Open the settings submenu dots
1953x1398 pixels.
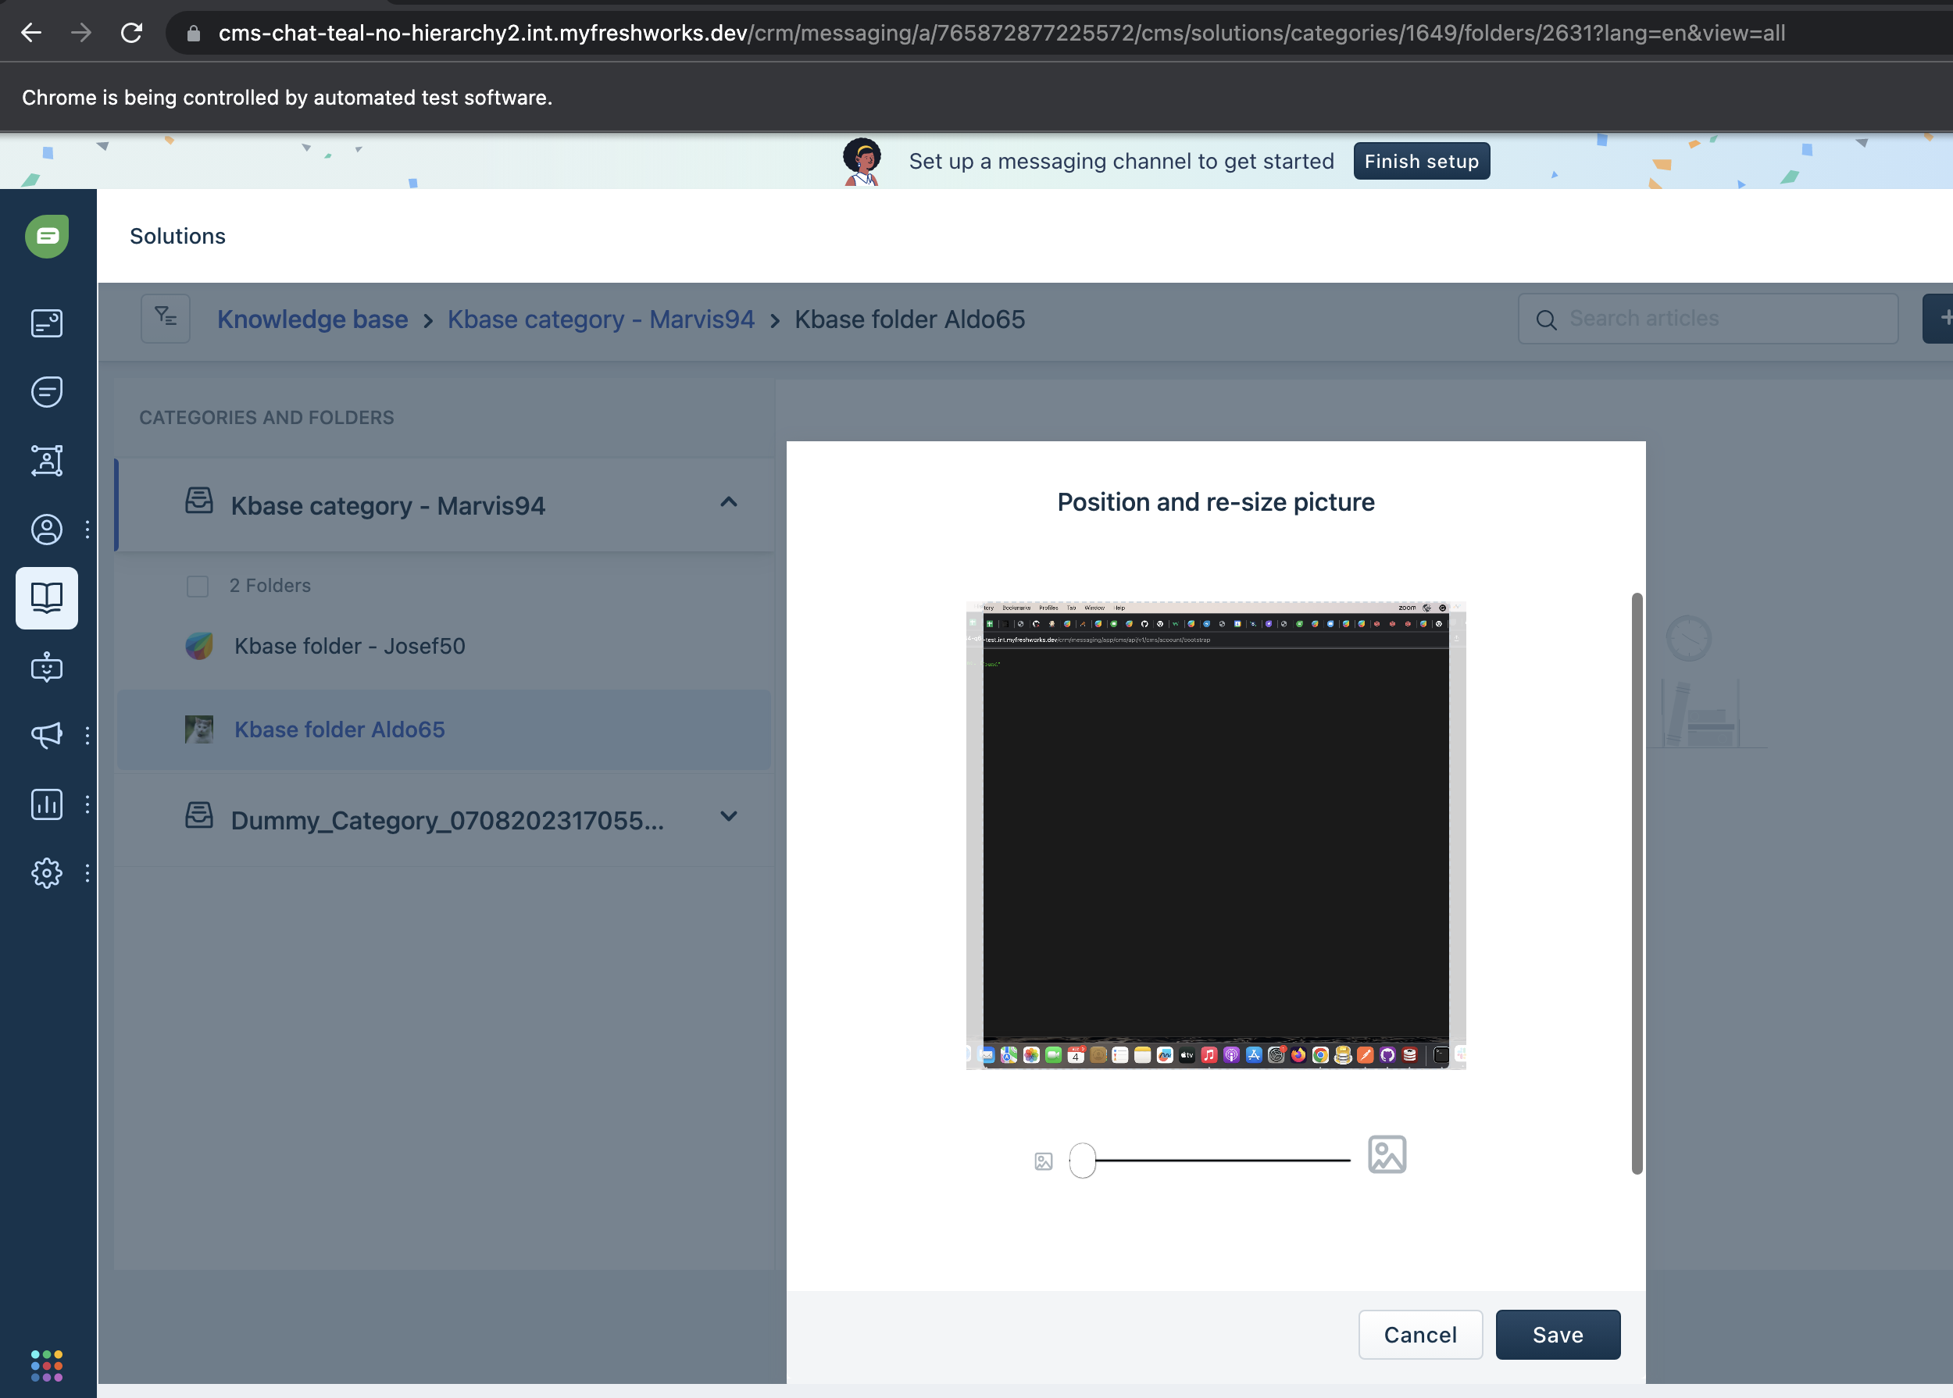click(x=87, y=873)
